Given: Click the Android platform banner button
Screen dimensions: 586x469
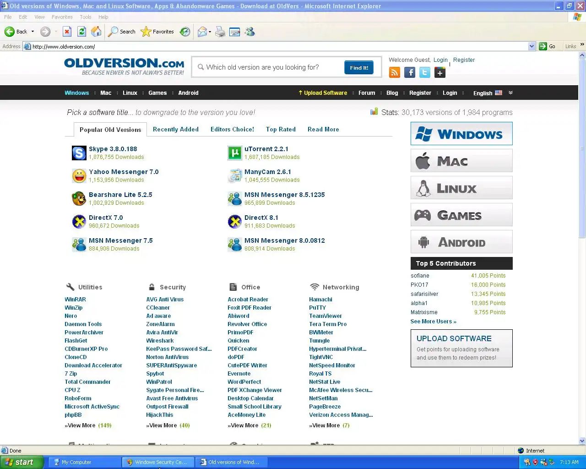Looking at the screenshot, I should [x=461, y=242].
